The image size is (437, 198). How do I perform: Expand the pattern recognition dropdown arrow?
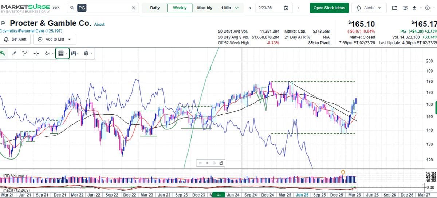(x=52, y=54)
